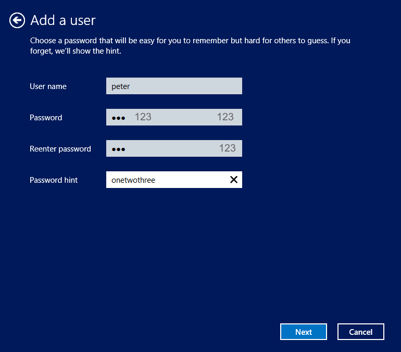Go back using the circled arrow icon

17,20
